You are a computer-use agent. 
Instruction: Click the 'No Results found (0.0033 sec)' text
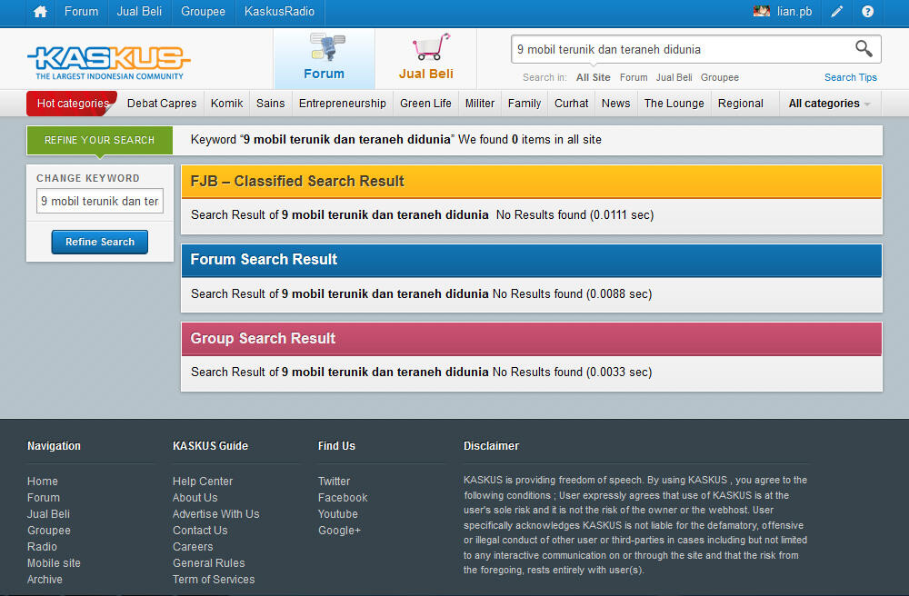pos(572,372)
